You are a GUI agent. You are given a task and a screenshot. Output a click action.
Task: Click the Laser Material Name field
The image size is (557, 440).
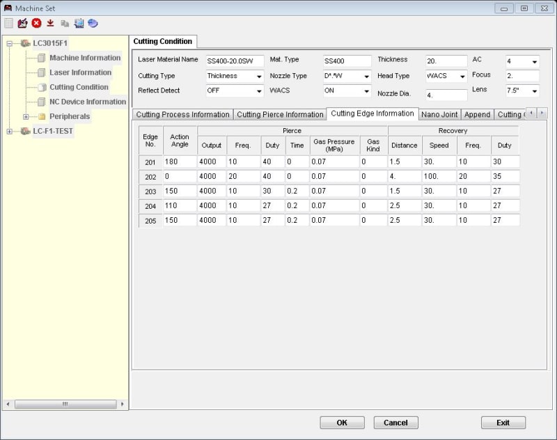[x=235, y=61]
